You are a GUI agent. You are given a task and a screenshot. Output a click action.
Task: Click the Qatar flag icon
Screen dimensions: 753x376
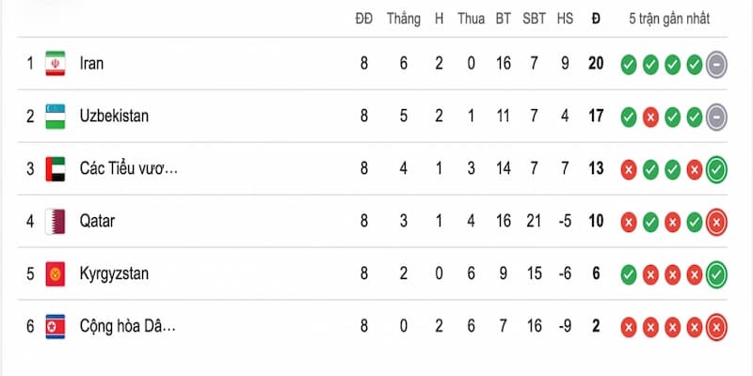(x=56, y=221)
